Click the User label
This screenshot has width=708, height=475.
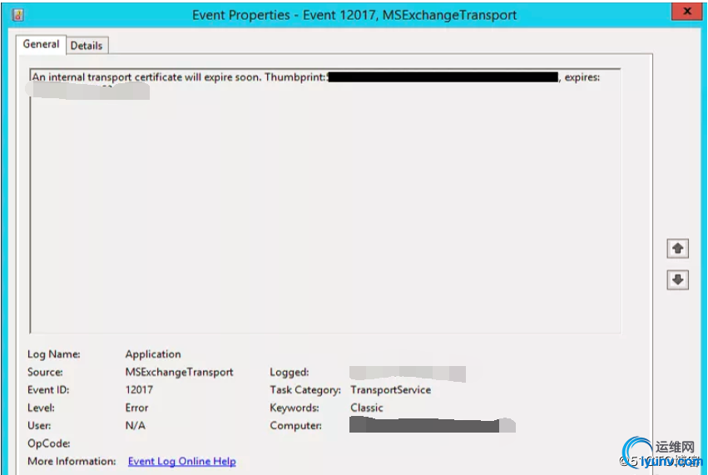click(x=39, y=425)
